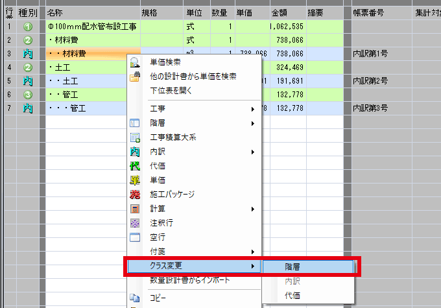The height and width of the screenshot is (308, 441).
Task: Select 他の設計書から単価を検索 menu entry
Action: [193, 77]
